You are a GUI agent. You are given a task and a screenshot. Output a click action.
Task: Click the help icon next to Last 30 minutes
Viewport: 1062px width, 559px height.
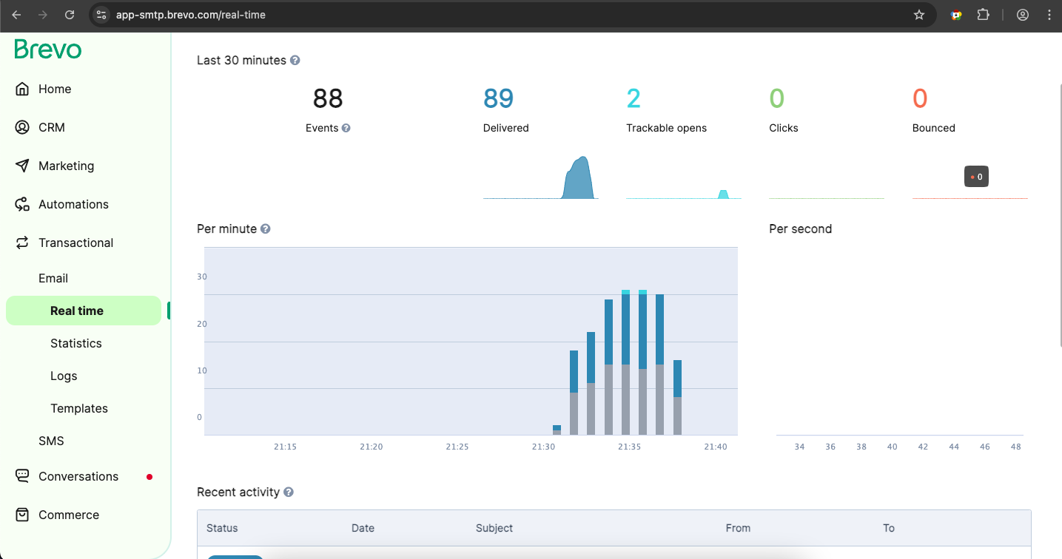click(x=295, y=60)
